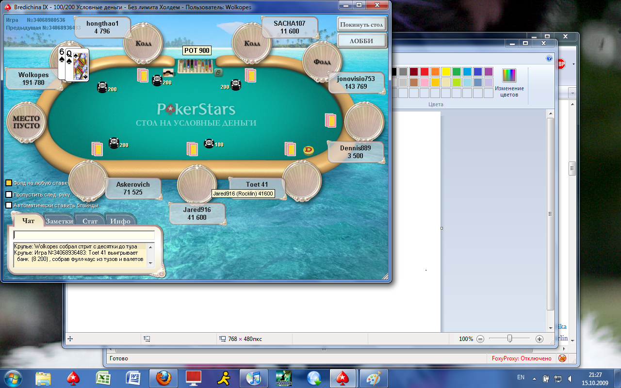The width and height of the screenshot is (621, 388).
Task: Check 'Автоматически ставить блайнды' box
Action: [9, 205]
